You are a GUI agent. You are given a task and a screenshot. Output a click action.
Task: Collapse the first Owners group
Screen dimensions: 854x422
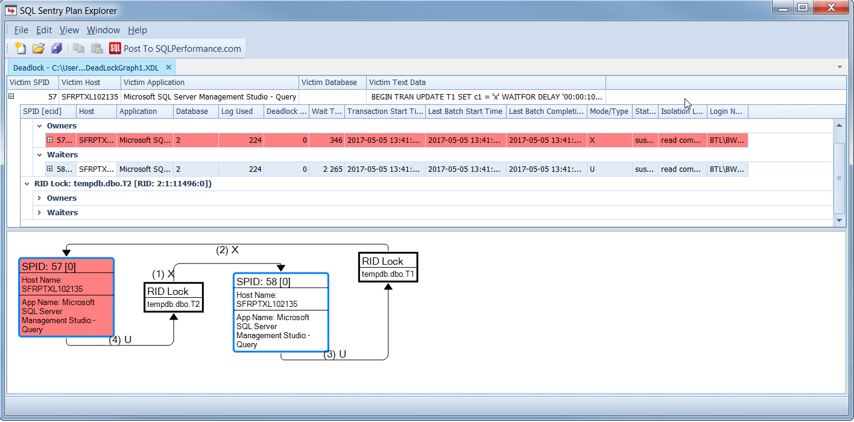[39, 126]
